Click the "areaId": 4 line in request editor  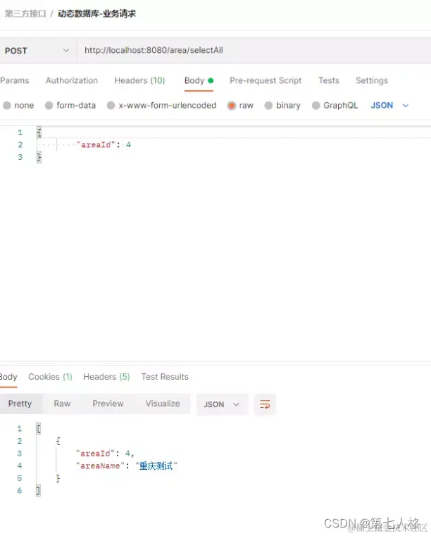click(104, 144)
